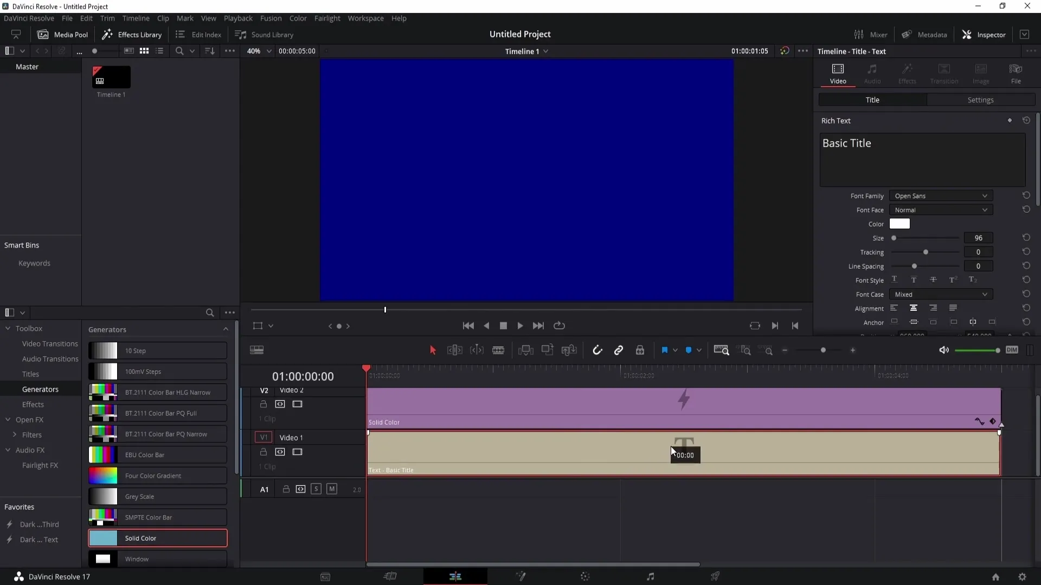The height and width of the screenshot is (585, 1041).
Task: Toggle Video 2 track lock icon
Action: (263, 404)
